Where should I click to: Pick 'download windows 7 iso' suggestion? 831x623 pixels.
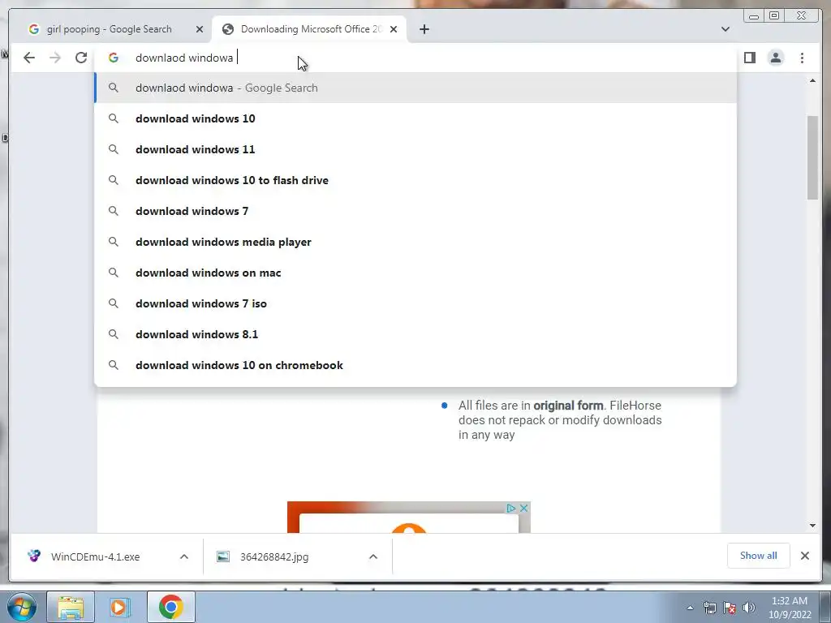click(x=415, y=303)
